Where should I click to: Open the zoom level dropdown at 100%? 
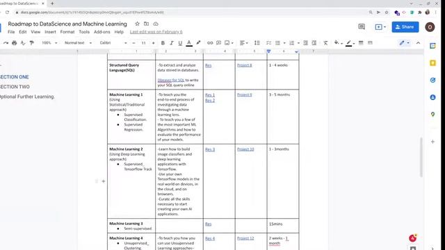[49, 43]
